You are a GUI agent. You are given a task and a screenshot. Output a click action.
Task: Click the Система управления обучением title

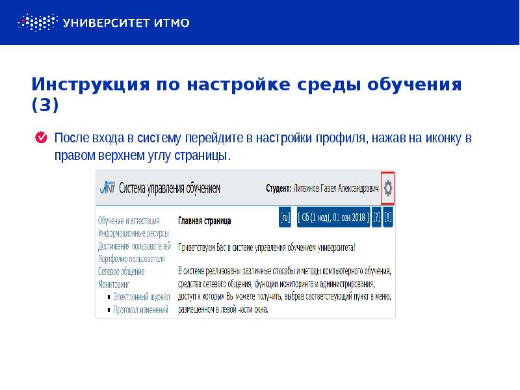(170, 188)
